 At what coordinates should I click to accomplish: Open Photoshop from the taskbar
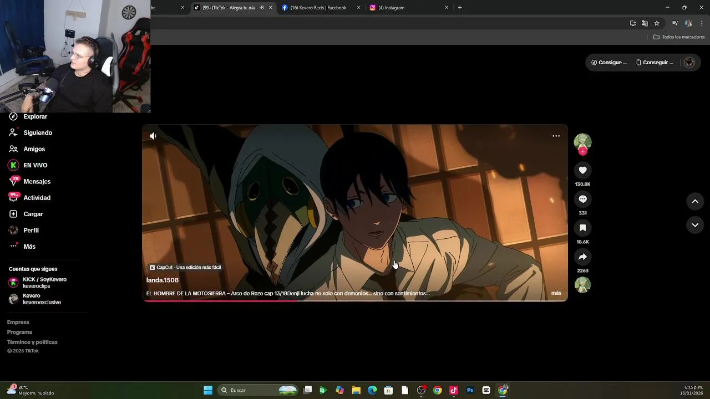(x=470, y=390)
